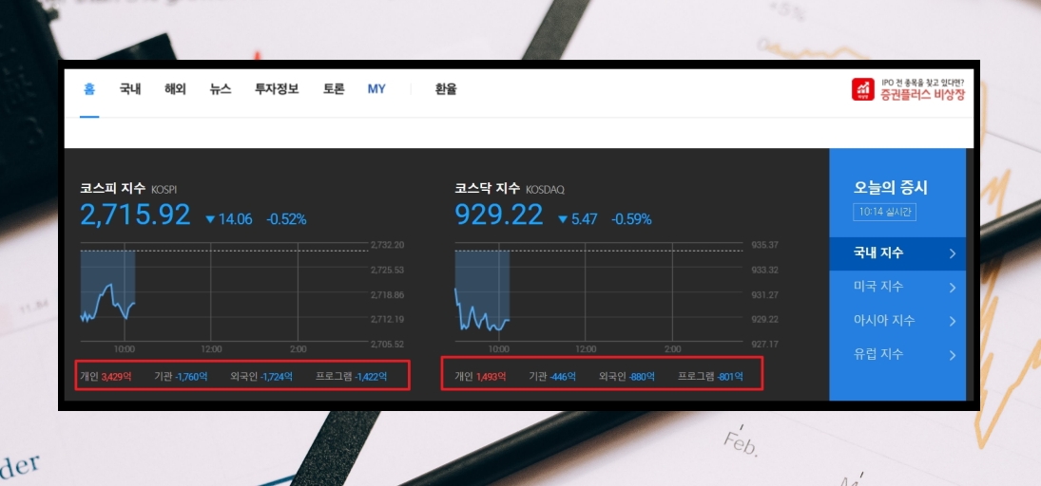Click the 2,732.20 KOSPI axis label

pos(387,245)
